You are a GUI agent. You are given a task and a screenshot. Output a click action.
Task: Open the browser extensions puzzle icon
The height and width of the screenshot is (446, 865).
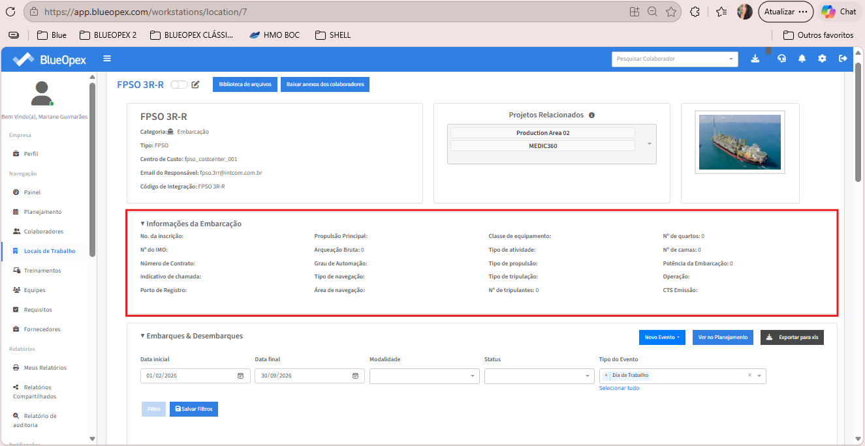click(695, 12)
